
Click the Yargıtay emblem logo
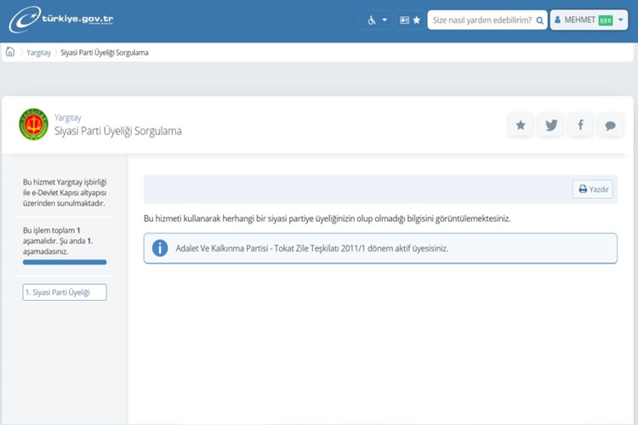coord(34,124)
